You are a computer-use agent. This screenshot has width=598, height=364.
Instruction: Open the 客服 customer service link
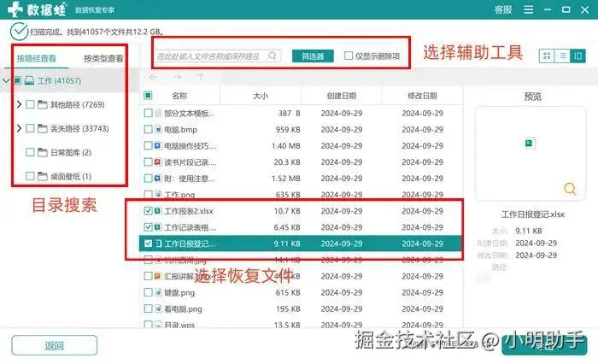click(x=502, y=9)
